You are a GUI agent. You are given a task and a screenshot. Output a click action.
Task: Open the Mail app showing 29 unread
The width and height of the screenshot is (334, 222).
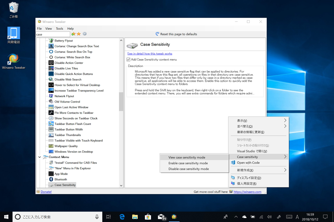coord(162,217)
